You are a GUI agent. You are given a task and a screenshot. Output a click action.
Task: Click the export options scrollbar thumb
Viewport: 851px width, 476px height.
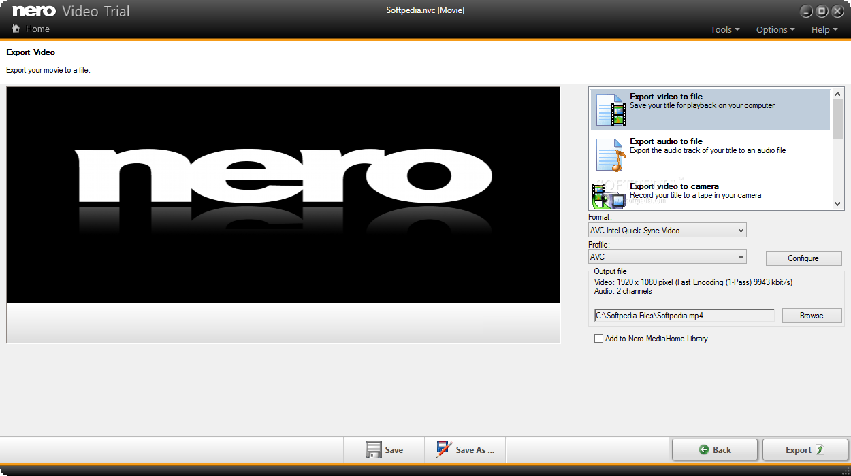tap(838, 119)
